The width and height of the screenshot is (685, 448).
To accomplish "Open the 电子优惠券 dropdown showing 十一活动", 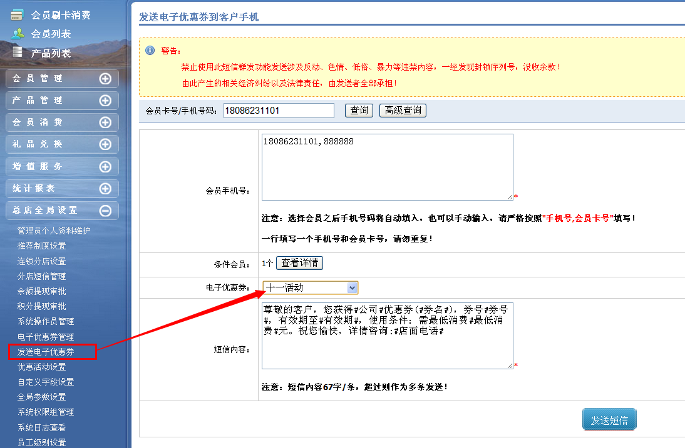I will [x=310, y=287].
